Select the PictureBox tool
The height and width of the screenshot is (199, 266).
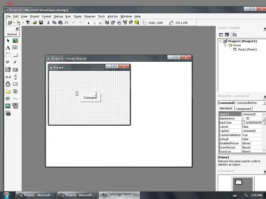[x=15, y=41]
